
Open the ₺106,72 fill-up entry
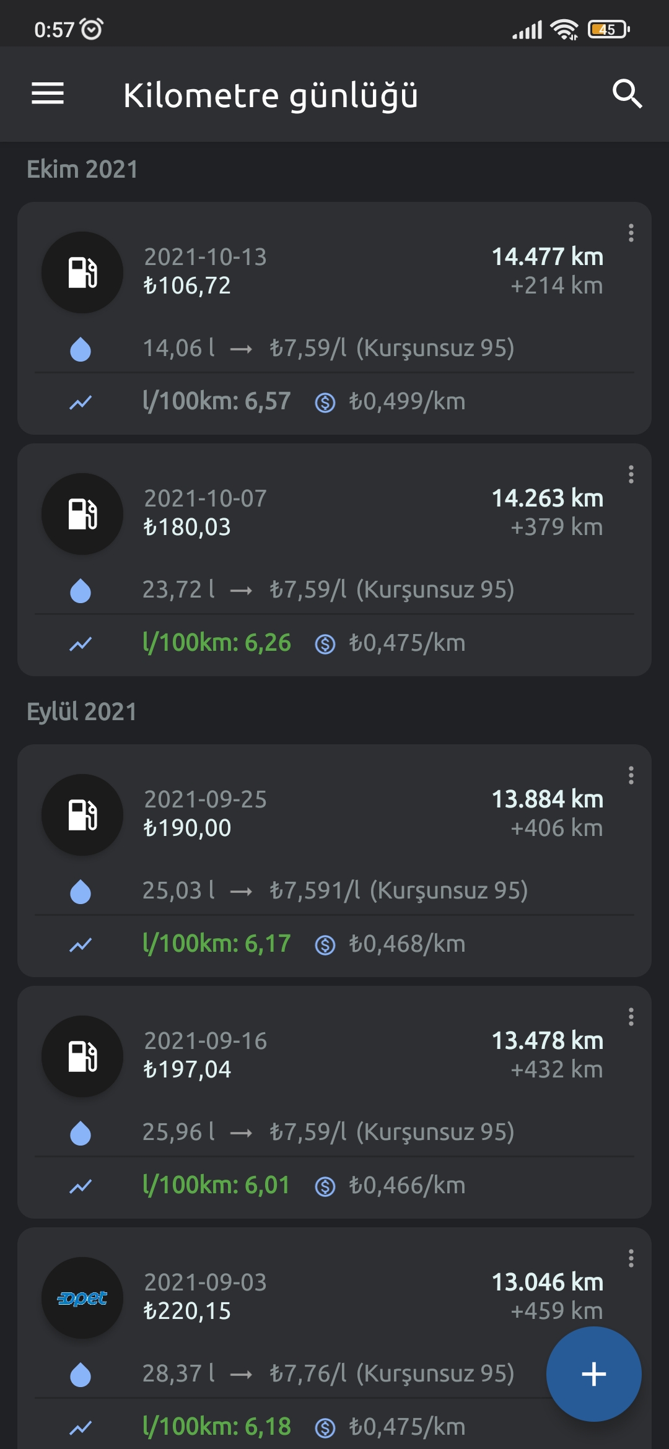click(187, 286)
